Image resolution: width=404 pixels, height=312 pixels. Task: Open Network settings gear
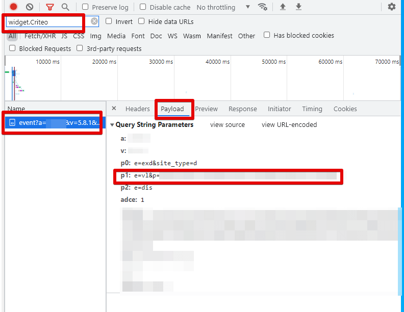click(392, 7)
